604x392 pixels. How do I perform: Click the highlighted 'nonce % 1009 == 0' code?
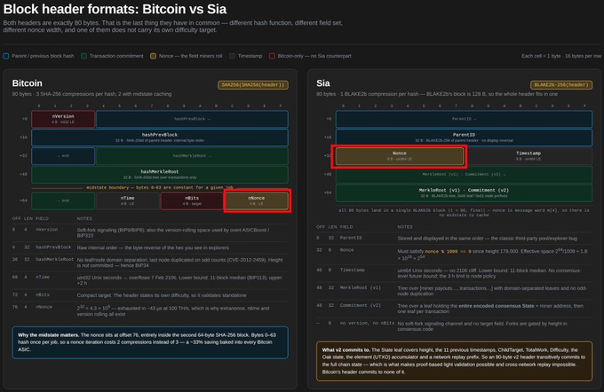pyautogui.click(x=447, y=251)
